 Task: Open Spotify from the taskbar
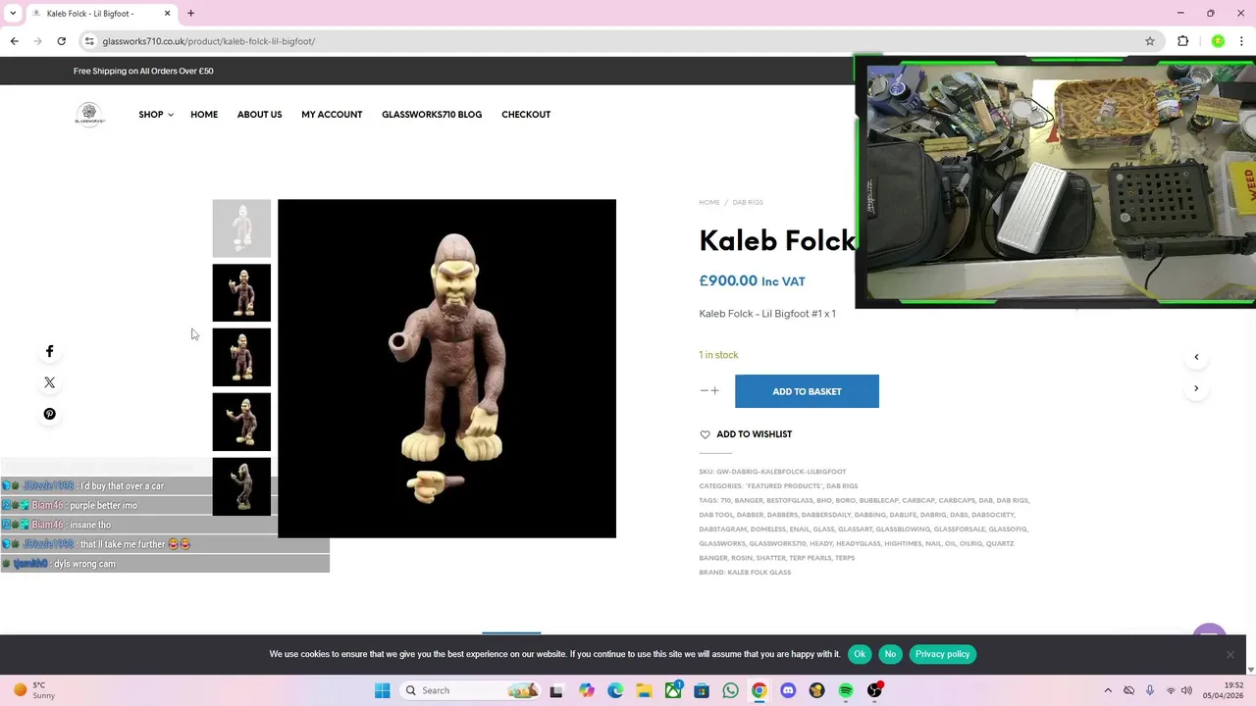click(x=846, y=690)
